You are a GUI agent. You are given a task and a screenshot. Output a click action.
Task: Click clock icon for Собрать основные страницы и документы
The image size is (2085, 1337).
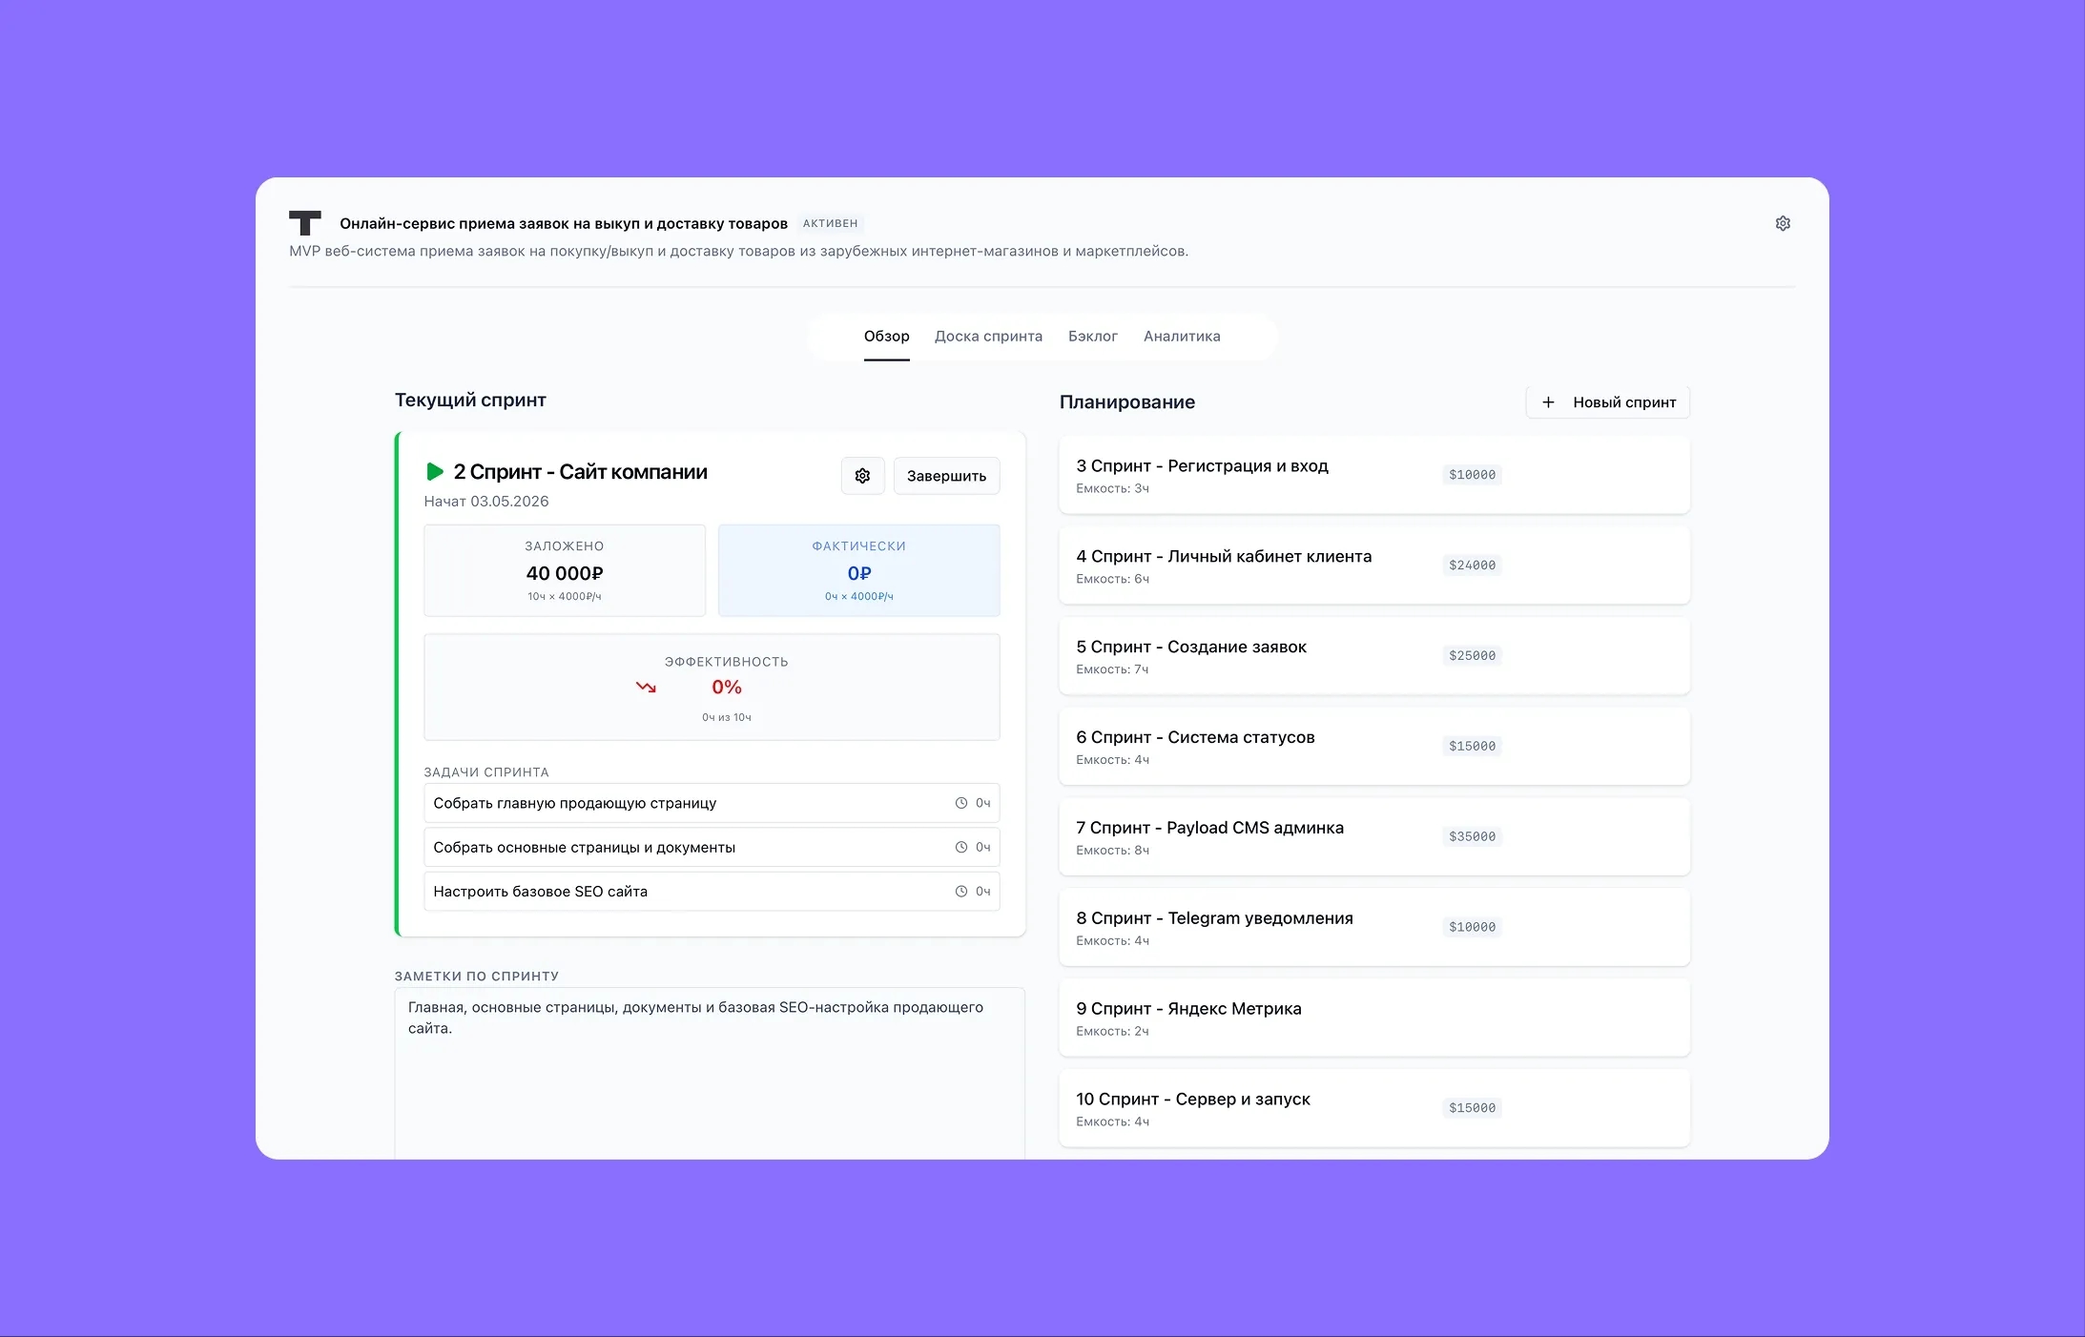961,847
